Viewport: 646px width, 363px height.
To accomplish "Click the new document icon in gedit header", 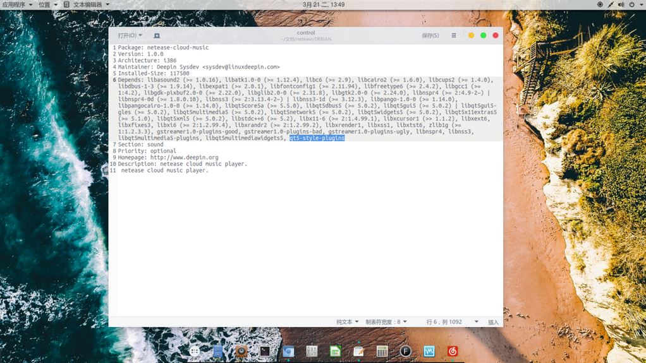I will point(157,36).
